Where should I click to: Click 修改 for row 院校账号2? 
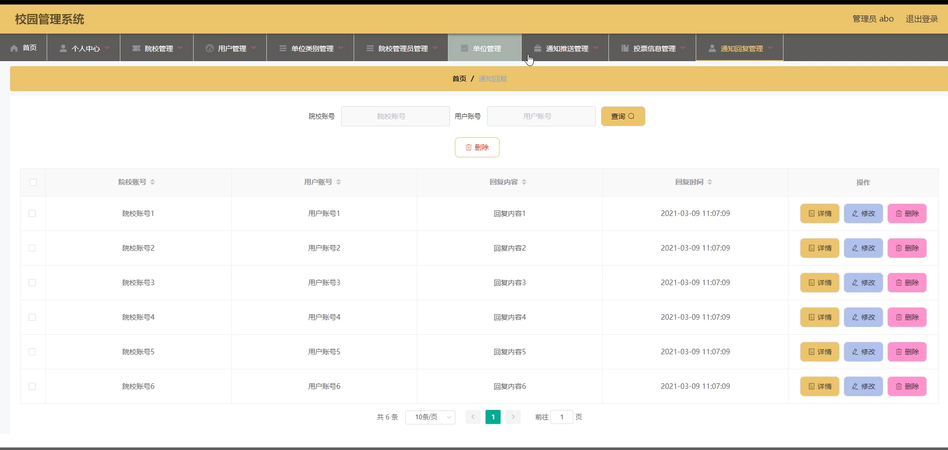(x=863, y=248)
